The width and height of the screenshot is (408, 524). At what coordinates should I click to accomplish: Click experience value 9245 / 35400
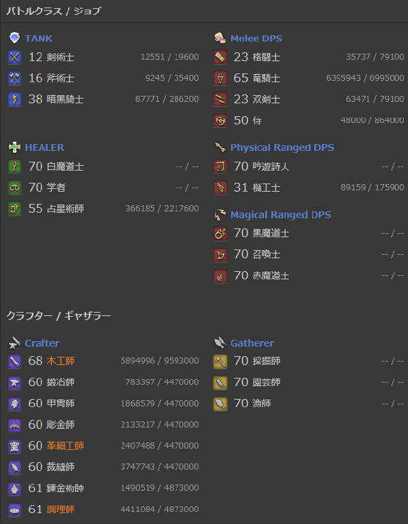(x=172, y=78)
